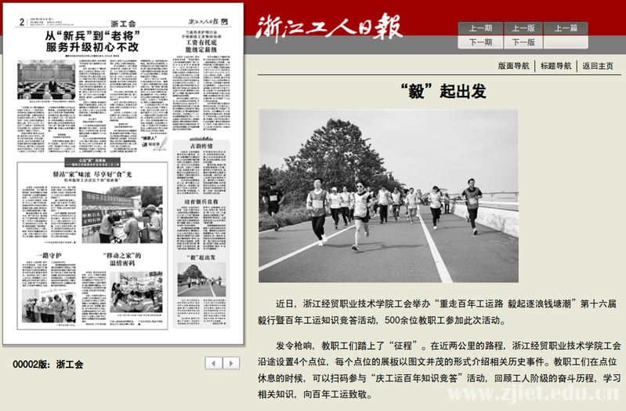Jump to next page 下一版

coord(523,42)
